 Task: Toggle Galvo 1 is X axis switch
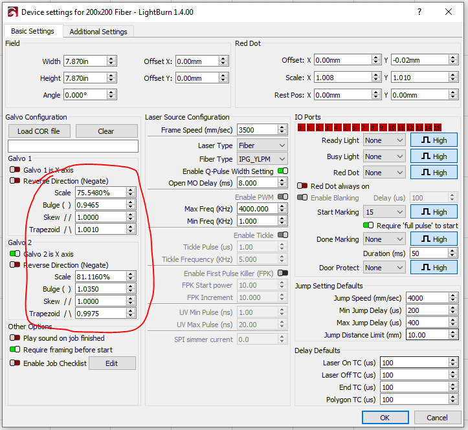[x=15, y=169]
